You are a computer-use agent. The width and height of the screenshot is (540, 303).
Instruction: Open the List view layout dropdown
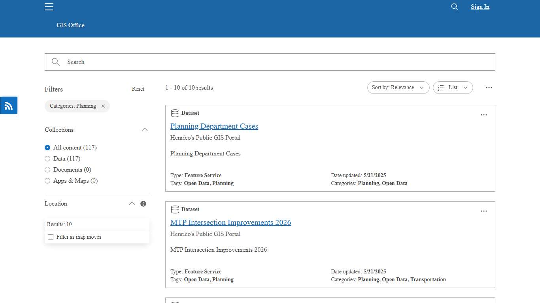tap(453, 88)
